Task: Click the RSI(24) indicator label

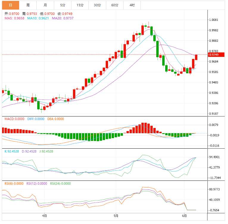Action: 60,183
